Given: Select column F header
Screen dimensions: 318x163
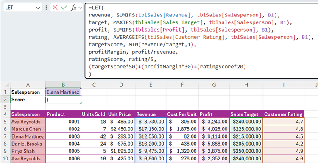Looking at the screenshot, I should [182, 84].
